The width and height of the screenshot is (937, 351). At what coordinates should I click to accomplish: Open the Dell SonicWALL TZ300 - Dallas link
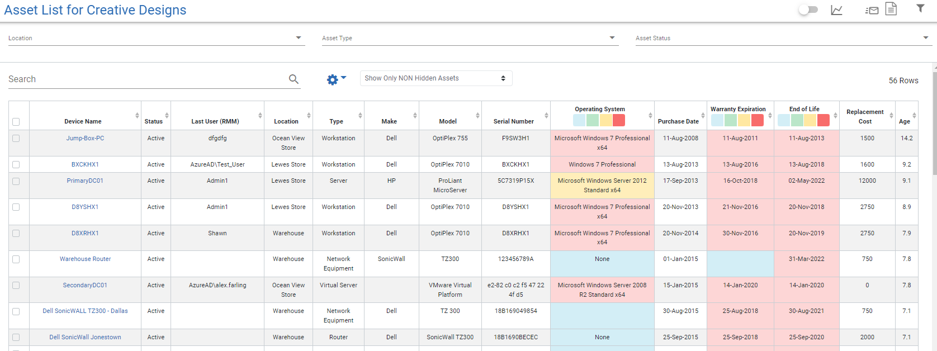point(85,311)
